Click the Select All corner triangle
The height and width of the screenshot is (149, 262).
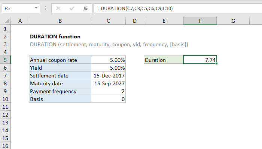click(6, 21)
